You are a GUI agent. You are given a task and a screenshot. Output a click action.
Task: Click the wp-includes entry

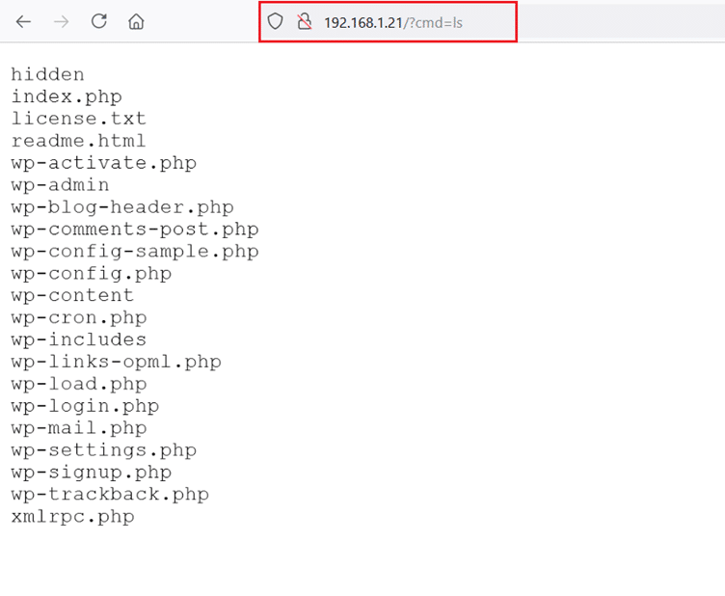point(78,340)
